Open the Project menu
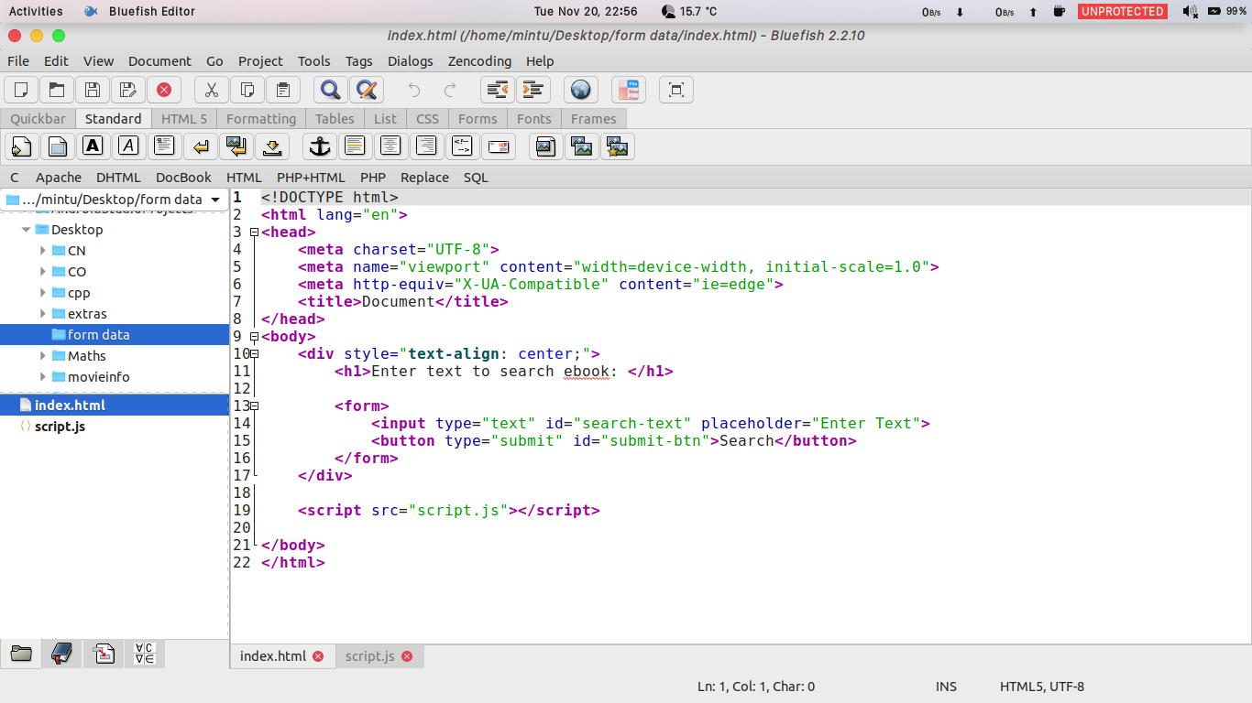This screenshot has height=703, width=1252. (260, 61)
